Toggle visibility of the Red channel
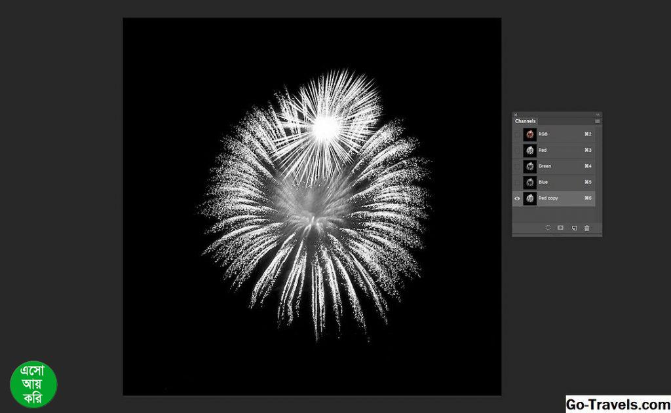Screen dimensions: 671x413 click(x=517, y=151)
